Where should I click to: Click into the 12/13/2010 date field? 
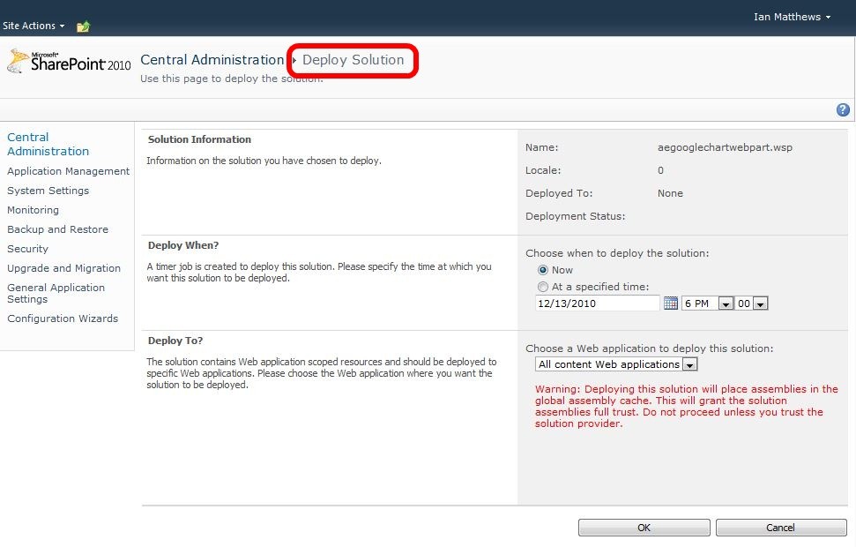tap(597, 303)
